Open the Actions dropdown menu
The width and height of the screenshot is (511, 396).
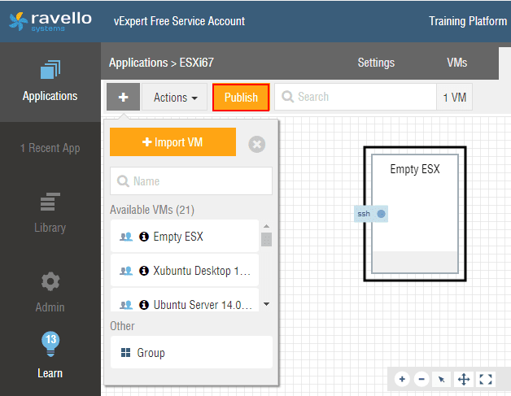(x=175, y=98)
